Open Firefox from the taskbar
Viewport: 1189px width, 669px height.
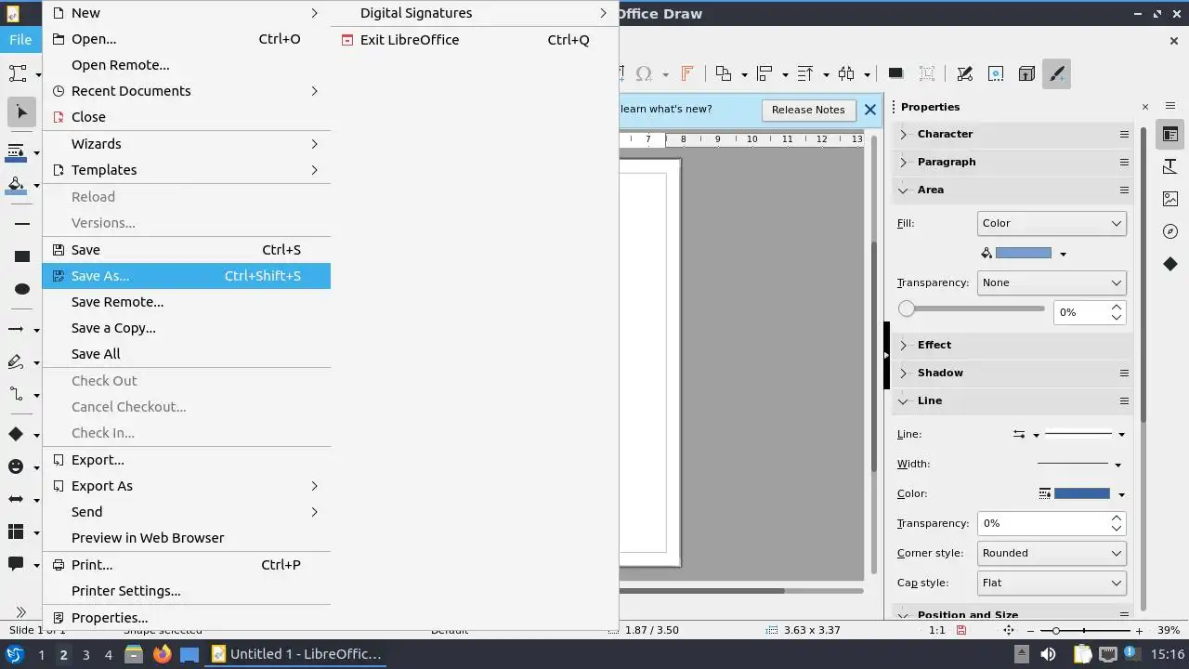click(163, 654)
